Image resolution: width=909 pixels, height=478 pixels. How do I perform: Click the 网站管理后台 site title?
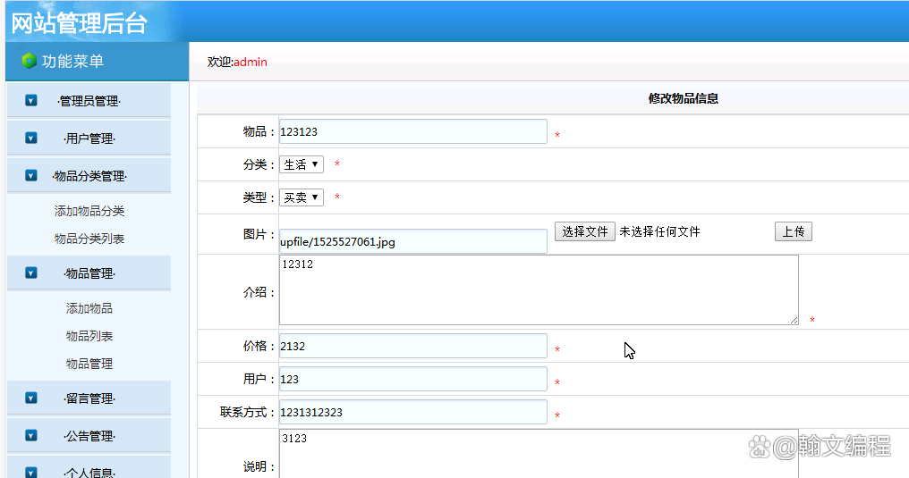(x=80, y=24)
